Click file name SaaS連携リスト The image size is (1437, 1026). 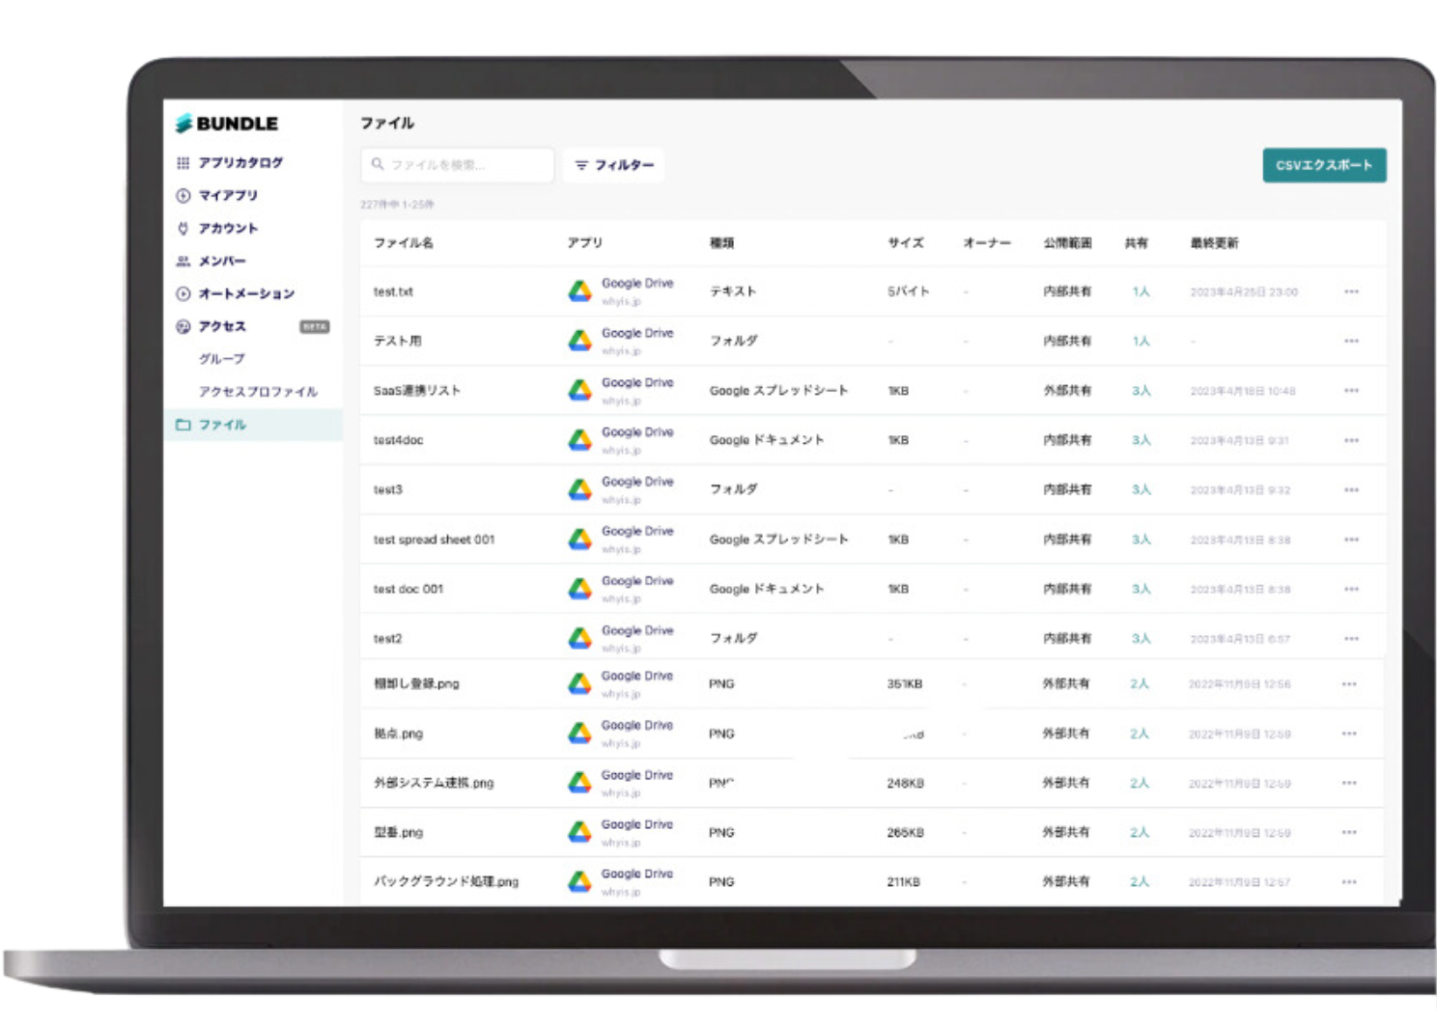coord(417,391)
